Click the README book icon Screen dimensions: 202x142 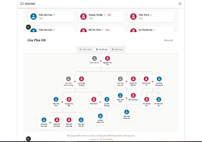pos(22,4)
